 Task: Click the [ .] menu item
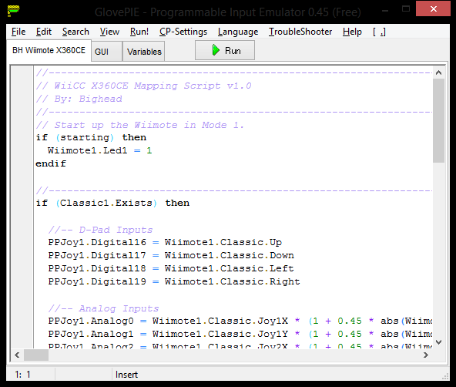point(379,32)
